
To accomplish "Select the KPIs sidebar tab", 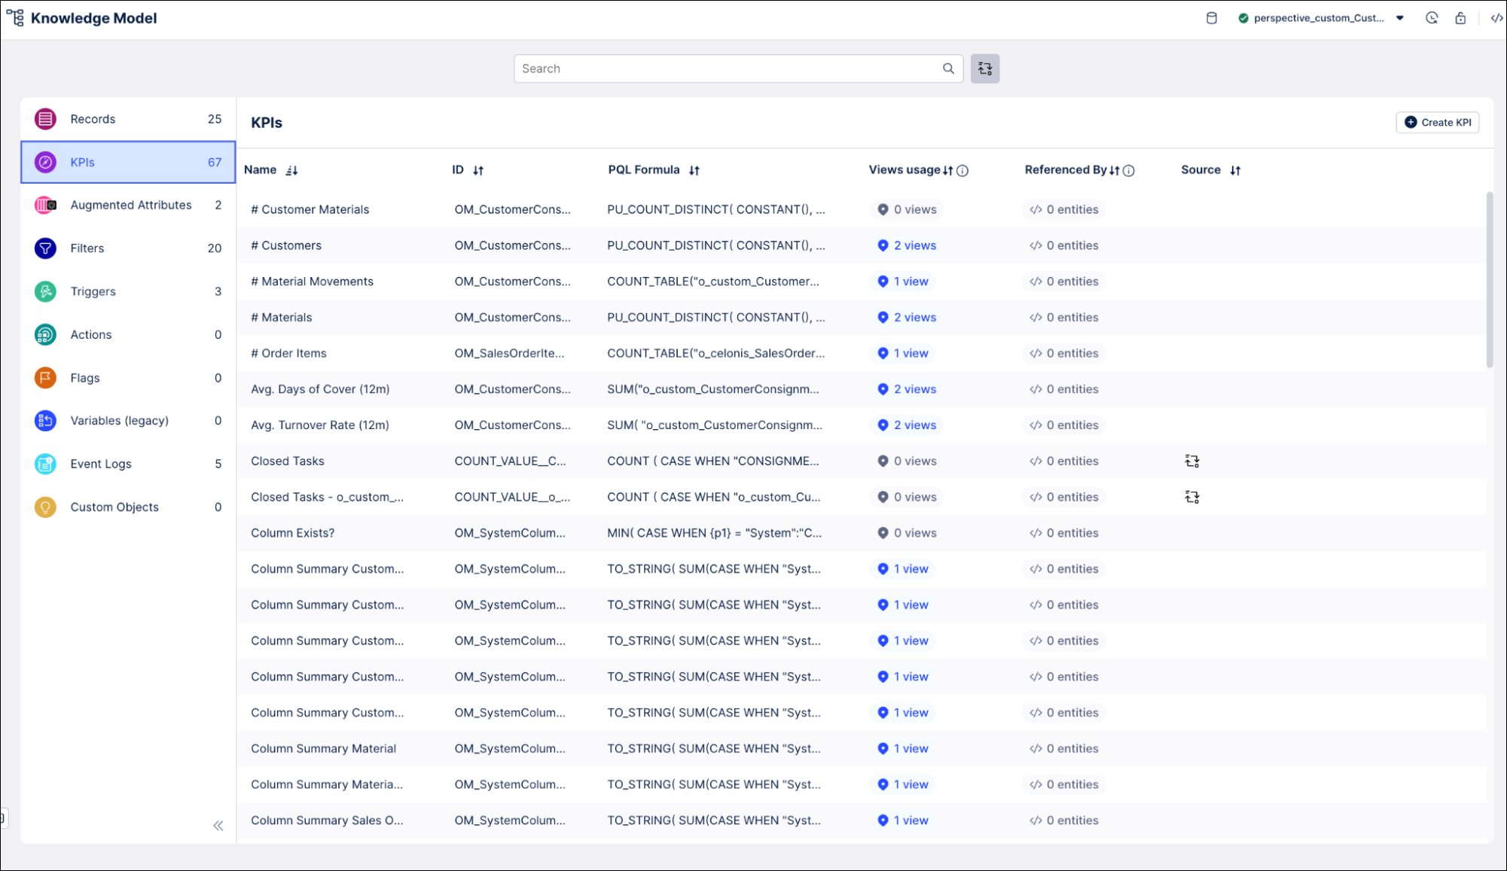I will click(128, 162).
